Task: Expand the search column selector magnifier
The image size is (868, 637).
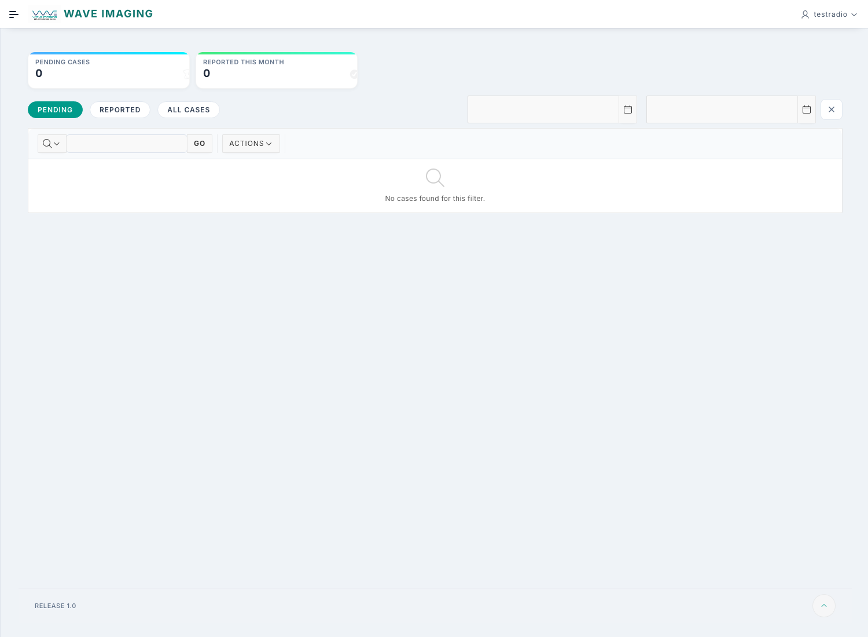Action: [x=52, y=144]
